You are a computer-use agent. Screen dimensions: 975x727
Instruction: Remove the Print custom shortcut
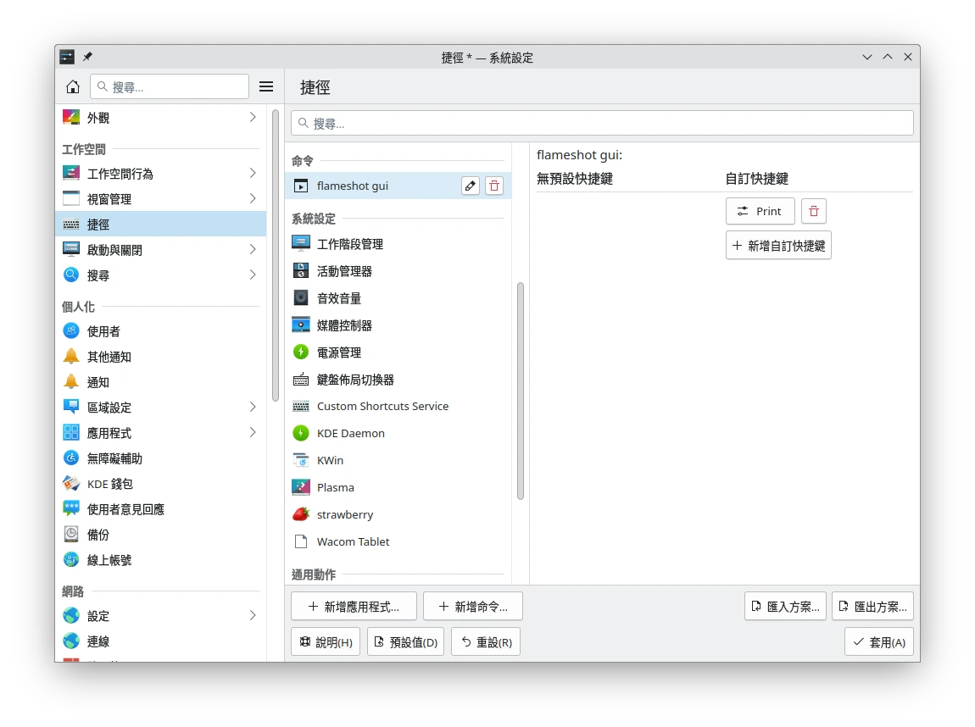click(x=814, y=211)
